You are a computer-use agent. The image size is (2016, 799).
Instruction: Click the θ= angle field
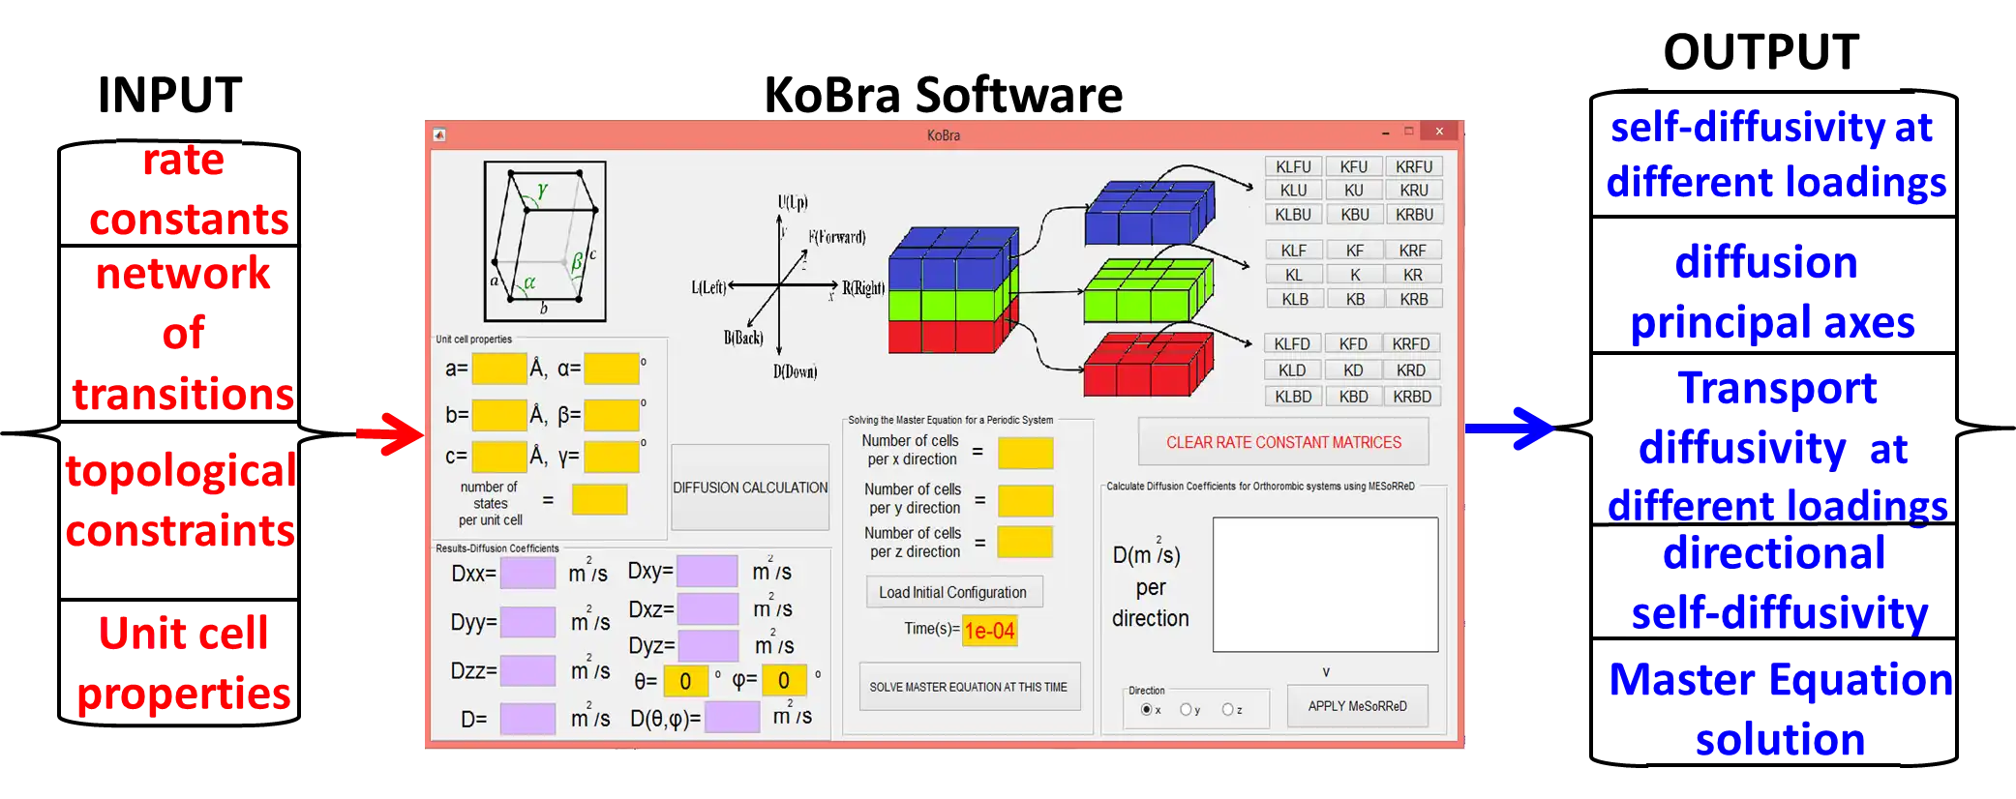click(x=685, y=681)
